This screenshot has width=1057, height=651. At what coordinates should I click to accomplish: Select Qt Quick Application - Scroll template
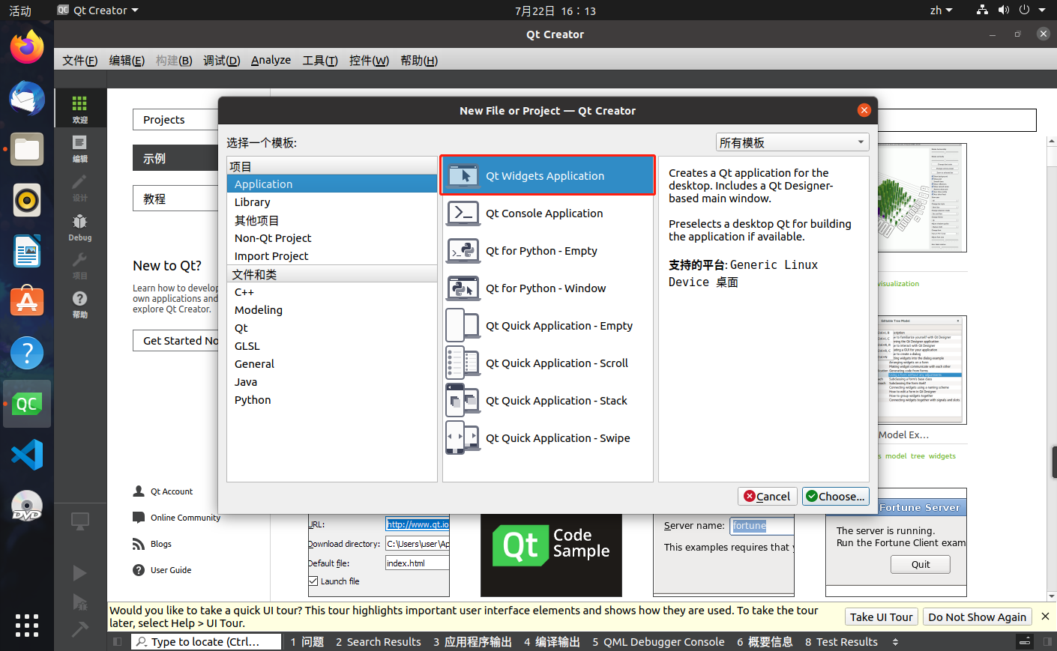click(x=548, y=363)
